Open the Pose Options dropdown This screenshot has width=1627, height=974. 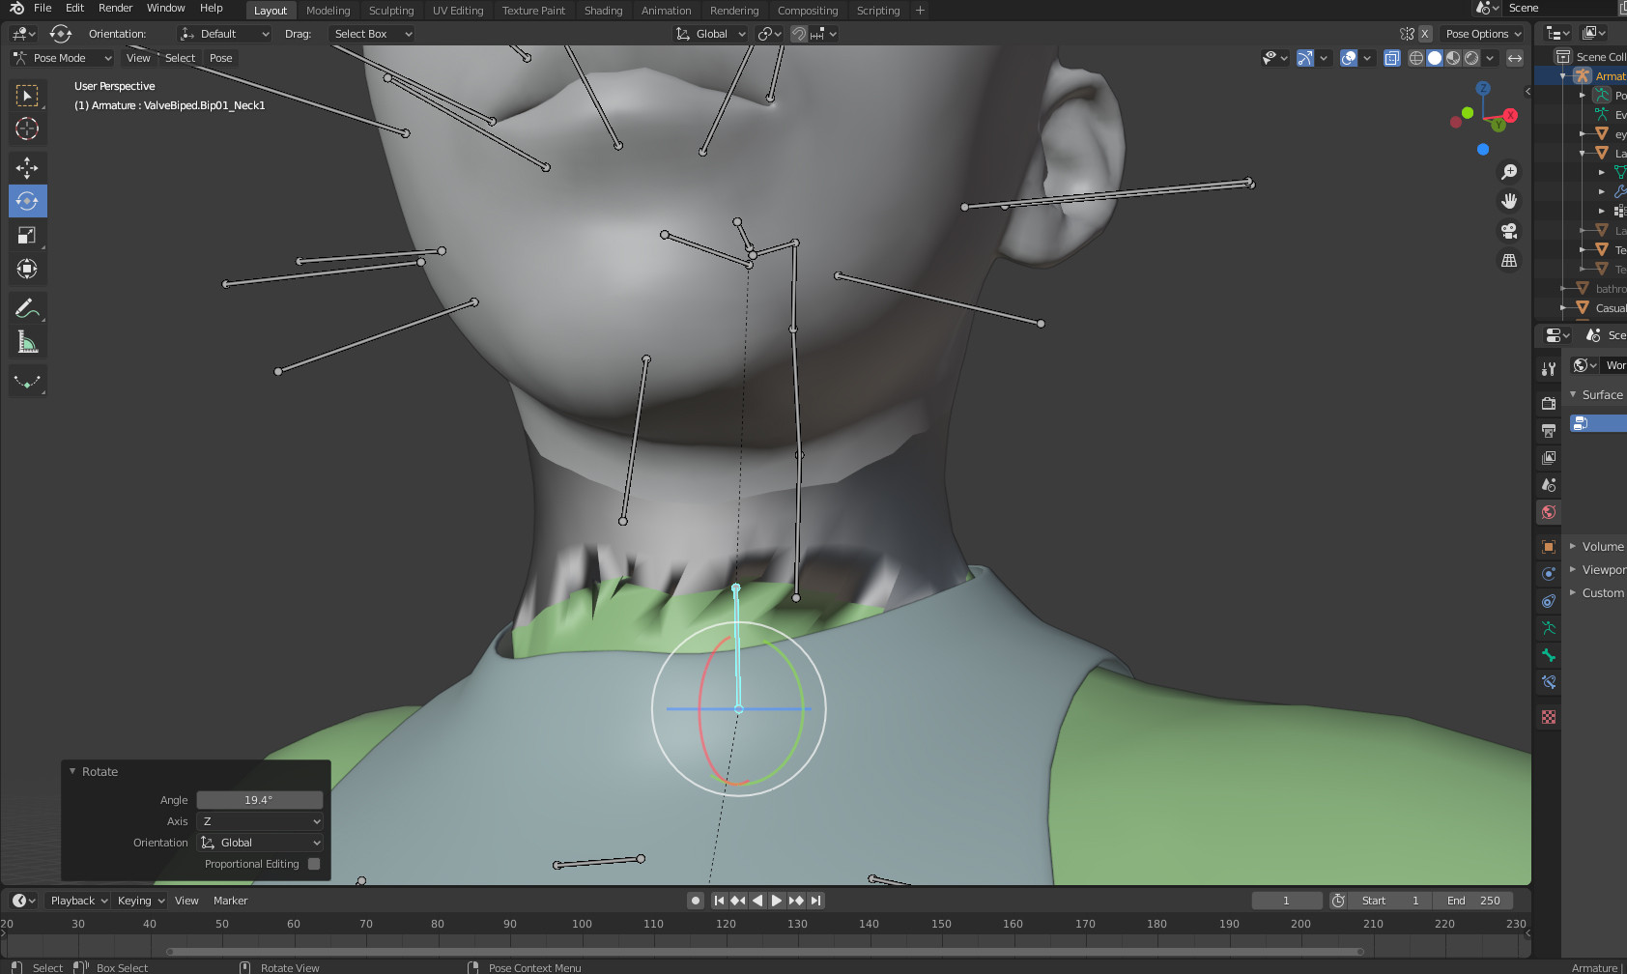tap(1484, 34)
